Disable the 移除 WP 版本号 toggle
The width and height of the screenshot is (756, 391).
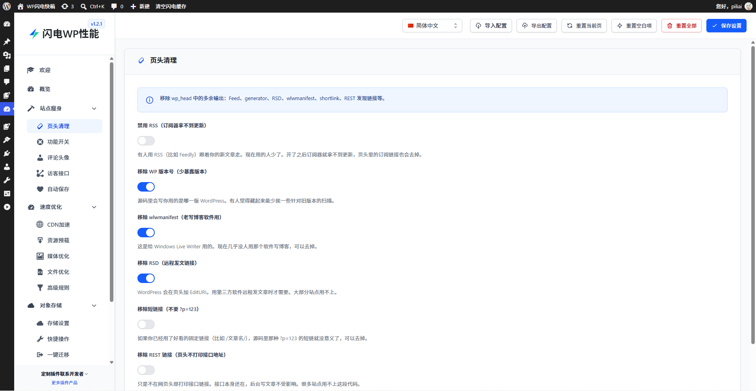[146, 187]
